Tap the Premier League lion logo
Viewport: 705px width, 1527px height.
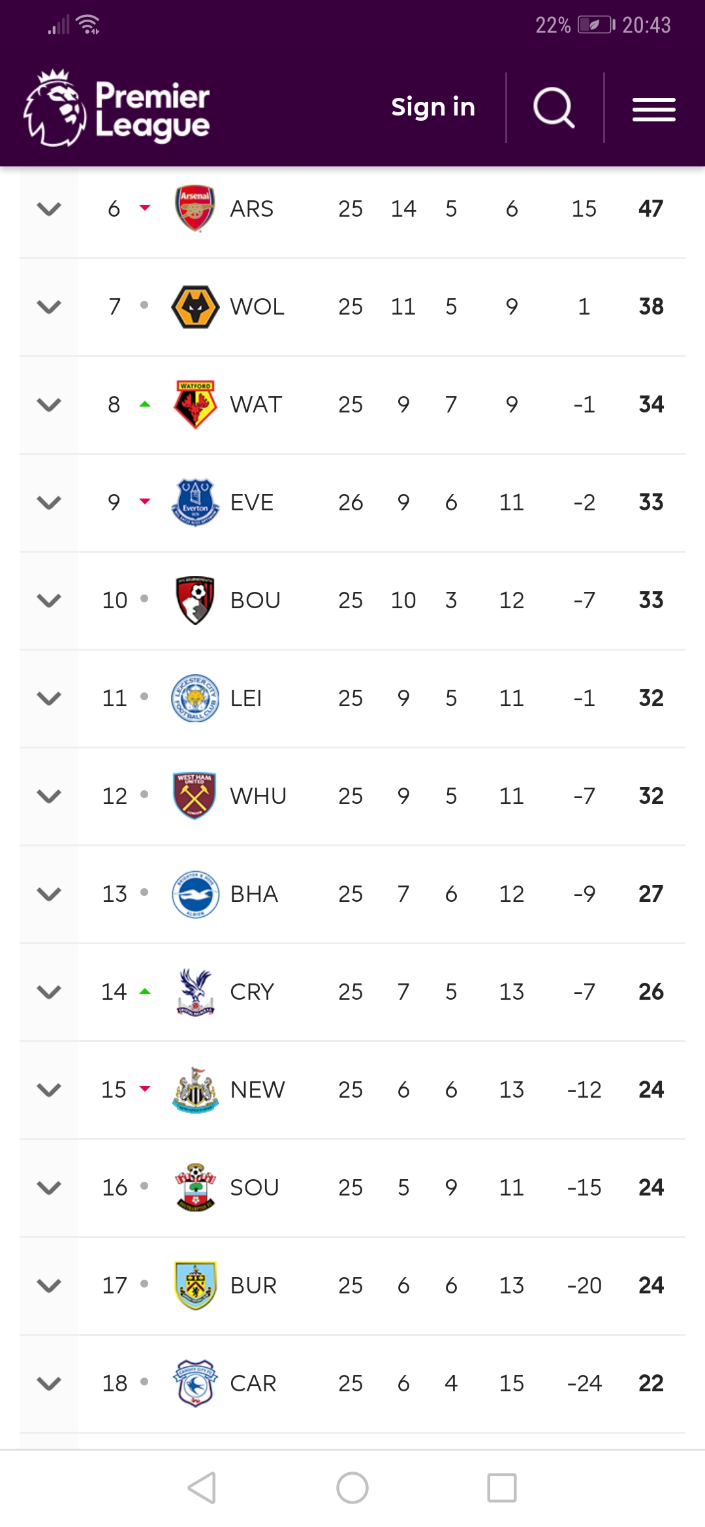click(55, 108)
